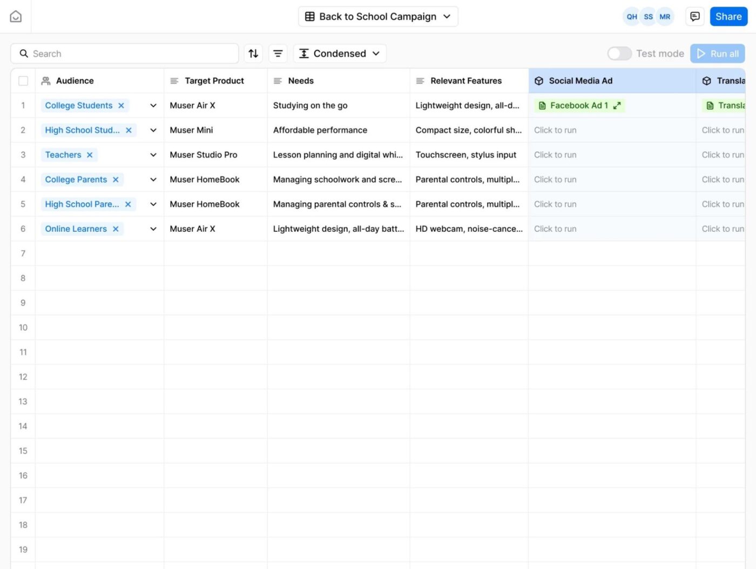Open the Condensed row height dropdown
Screen dimensions: 756x569
(x=339, y=53)
